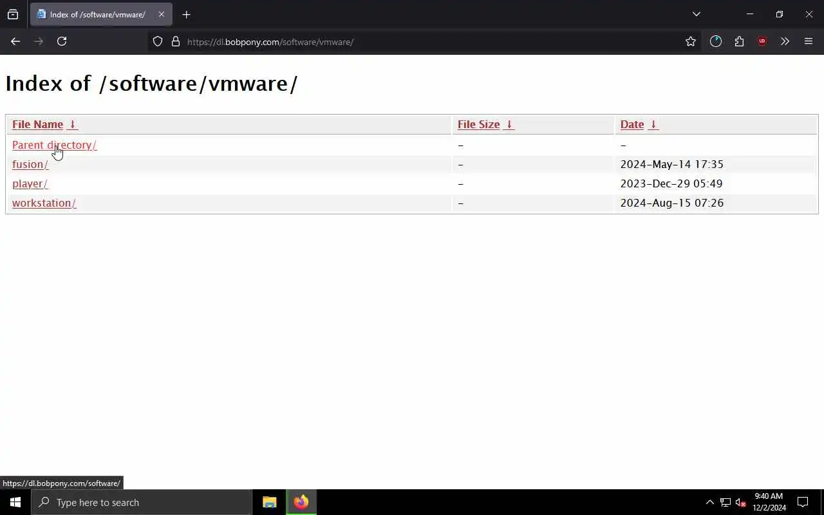Click the Firefox taskbar icon
824x515 pixels.
pyautogui.click(x=301, y=502)
